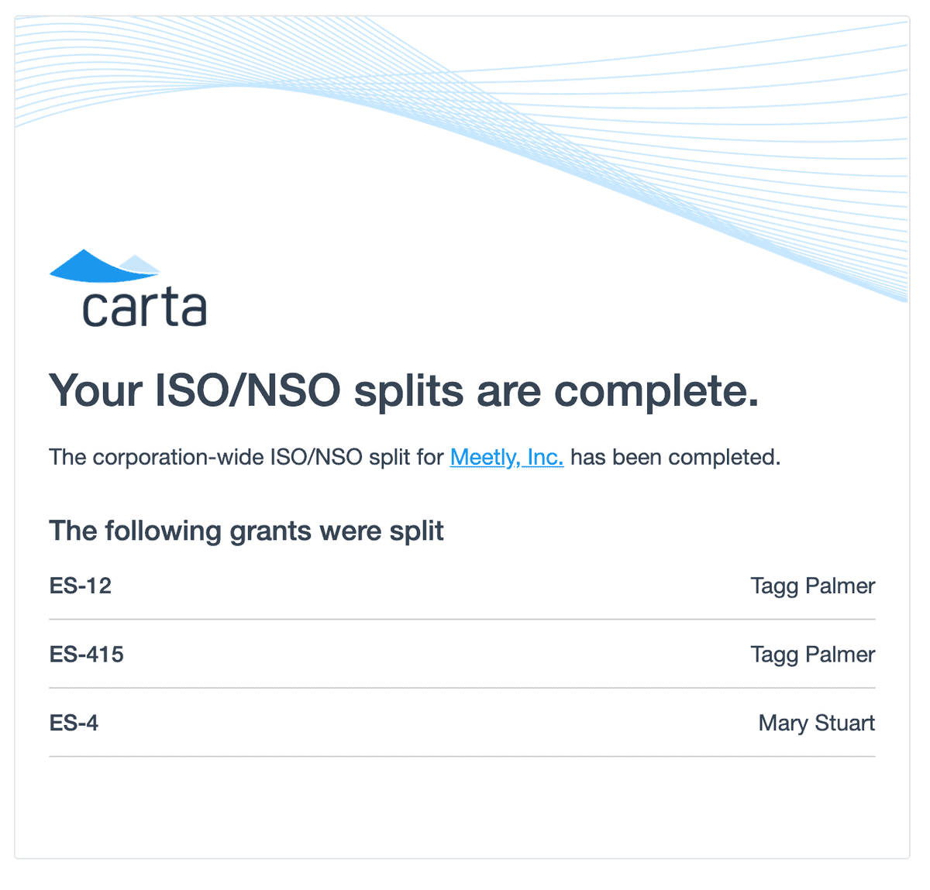Screen dimensions: 930x890
Task: Click Tagg Palmer in the ES-415 row
Action: point(812,655)
